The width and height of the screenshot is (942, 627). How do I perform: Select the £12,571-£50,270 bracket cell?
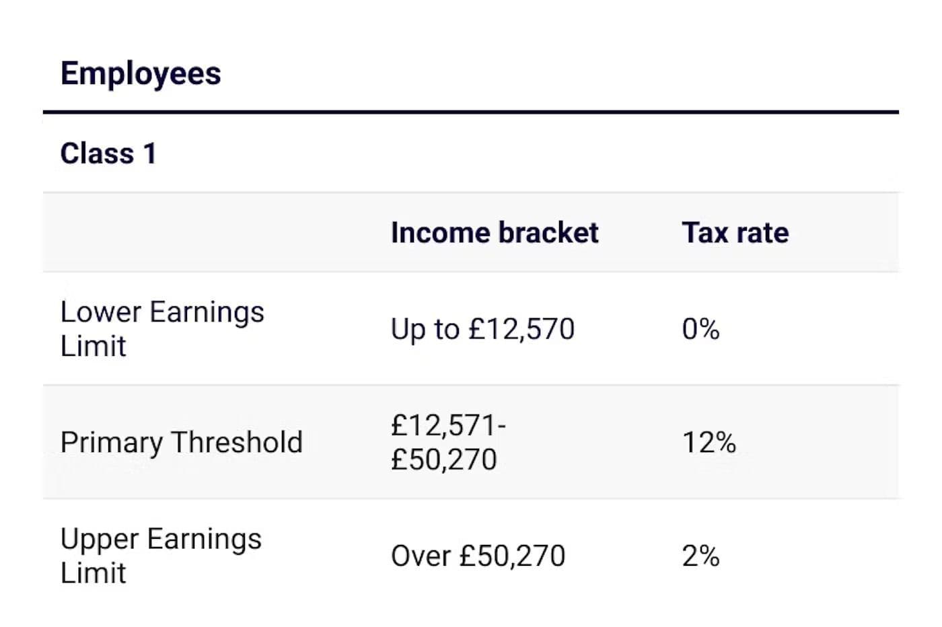[449, 443]
